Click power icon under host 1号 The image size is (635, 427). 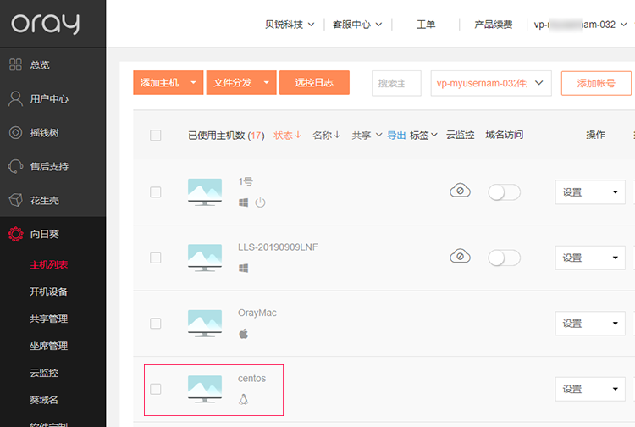click(x=261, y=202)
